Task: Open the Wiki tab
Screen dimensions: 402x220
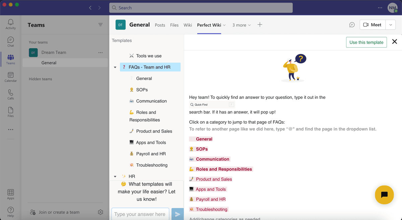Action: click(x=188, y=25)
